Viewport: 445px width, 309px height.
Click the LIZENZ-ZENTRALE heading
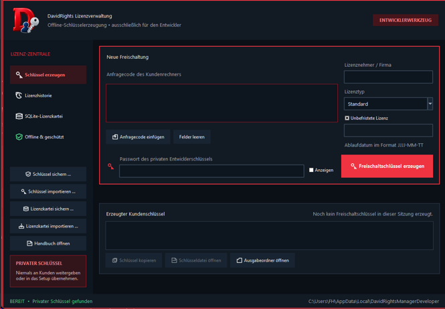pyautogui.click(x=30, y=54)
